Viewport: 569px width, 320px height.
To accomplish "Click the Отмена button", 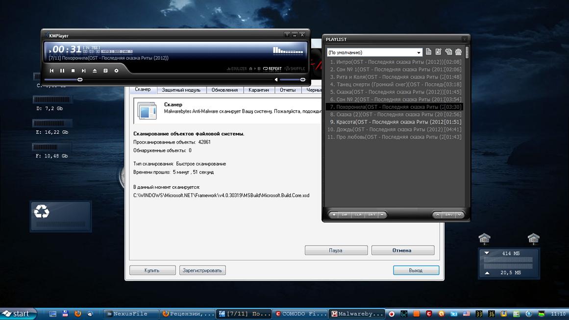I will tap(402, 250).
